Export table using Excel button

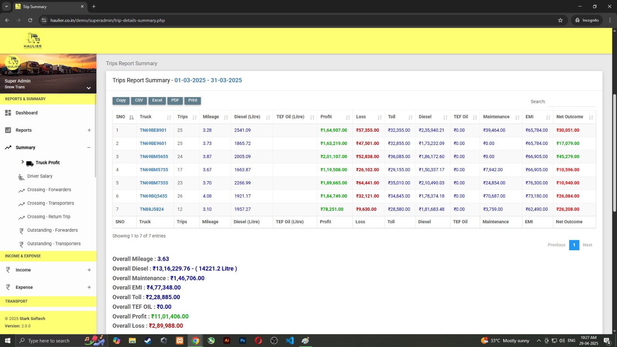[157, 100]
